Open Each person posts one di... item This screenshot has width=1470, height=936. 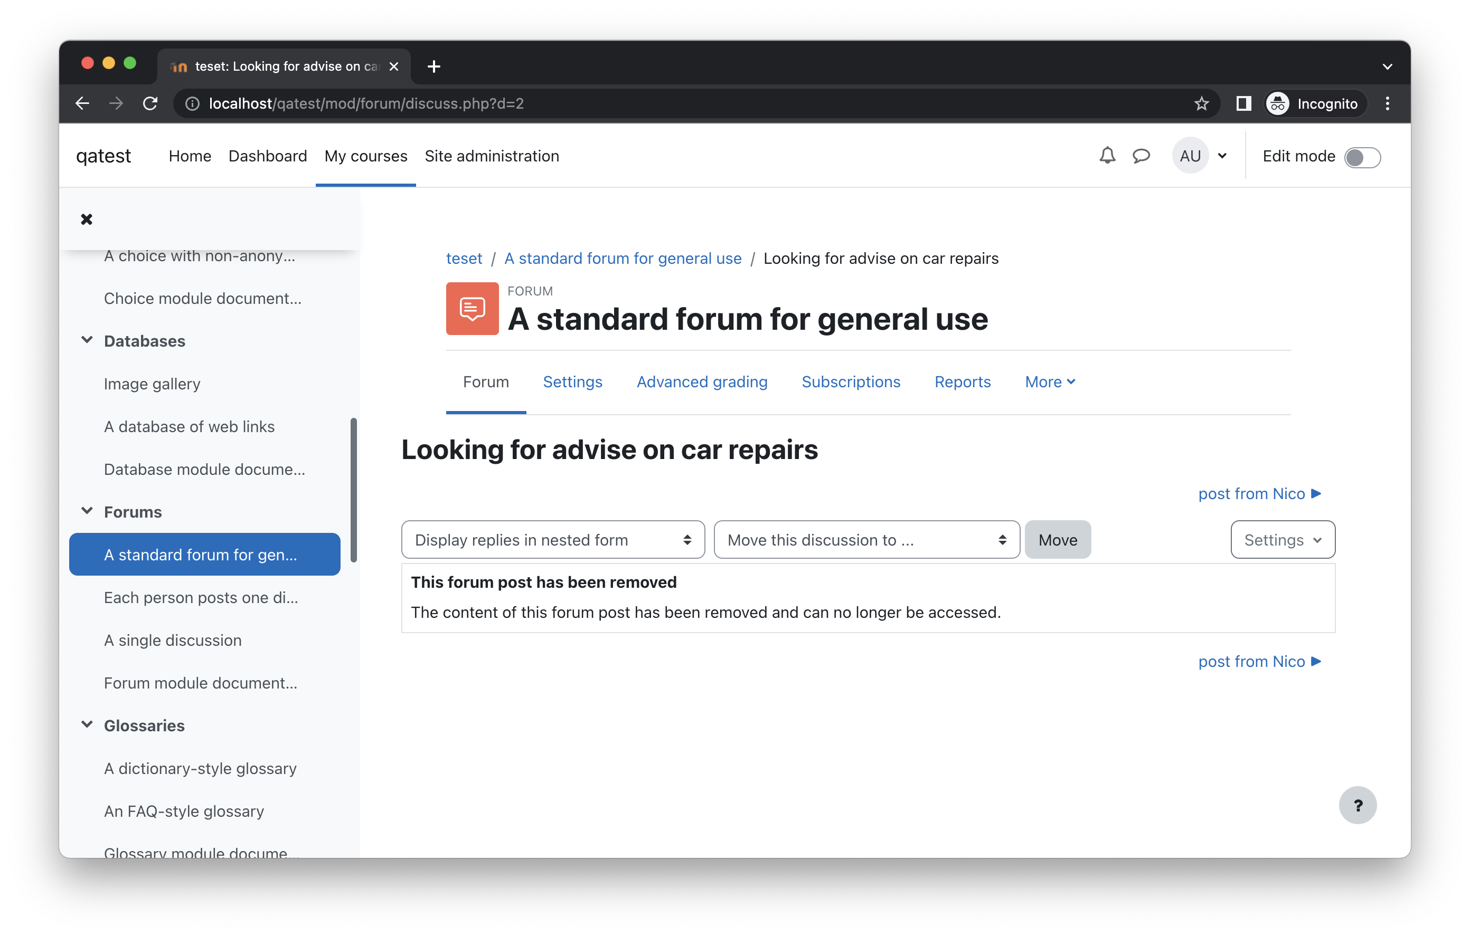(x=201, y=597)
